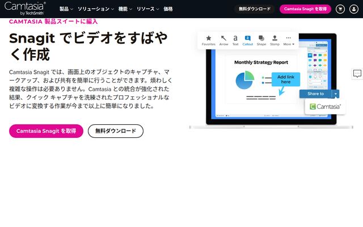Viewport: 363px width, 227px height.
Task: Expand the ソリューション menu
Action: pyautogui.click(x=96, y=9)
